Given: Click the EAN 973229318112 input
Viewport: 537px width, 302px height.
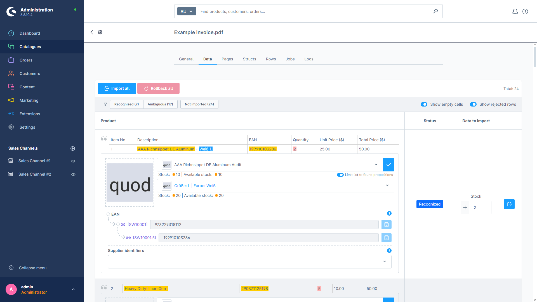Looking at the screenshot, I should (264, 225).
